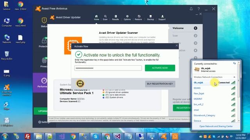
Task: Open Network and Sharing Center link
Action: point(216,126)
